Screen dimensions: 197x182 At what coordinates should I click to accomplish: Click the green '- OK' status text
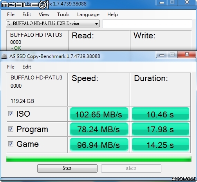click(x=16, y=48)
